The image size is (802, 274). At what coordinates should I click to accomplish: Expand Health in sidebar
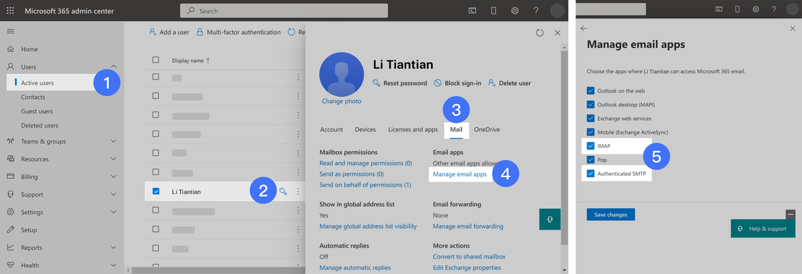tap(113, 265)
